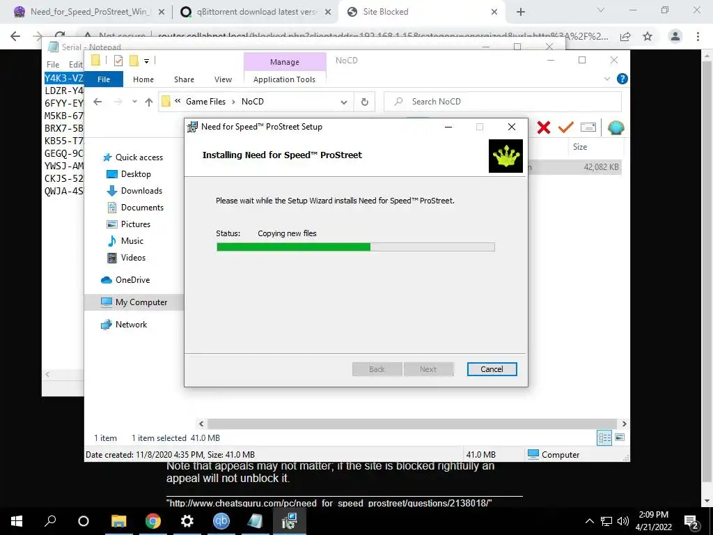Open the Home ribbon tab in Explorer

click(x=143, y=79)
